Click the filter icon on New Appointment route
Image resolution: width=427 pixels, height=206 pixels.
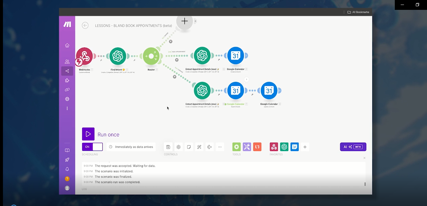[177, 60]
